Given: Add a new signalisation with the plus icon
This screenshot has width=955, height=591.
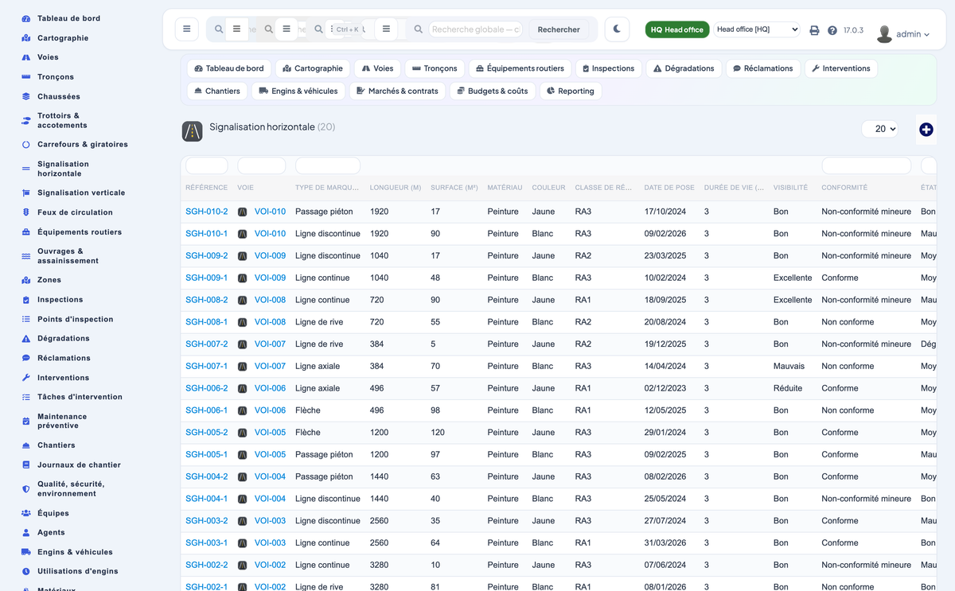Looking at the screenshot, I should pyautogui.click(x=926, y=129).
